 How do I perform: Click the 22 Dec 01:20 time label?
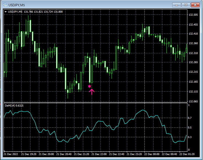pos(187,154)
